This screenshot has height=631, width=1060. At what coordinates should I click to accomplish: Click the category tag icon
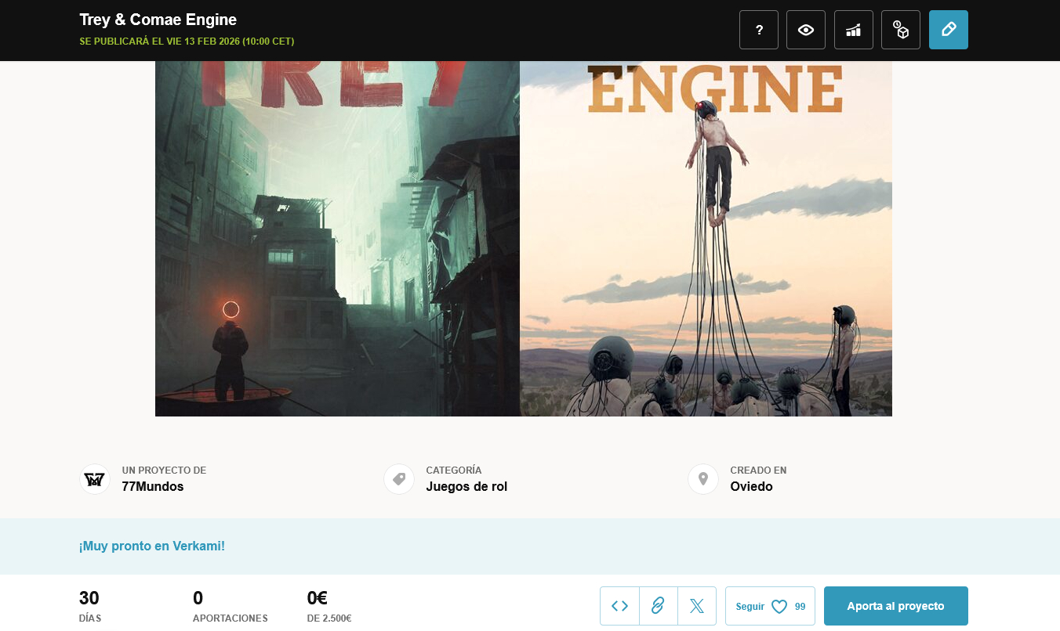coord(399,479)
